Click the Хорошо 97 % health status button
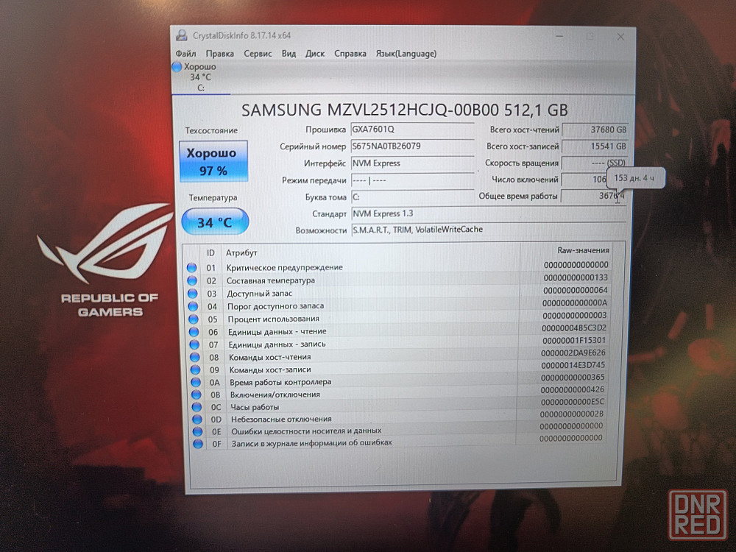The image size is (736, 552). coord(213,161)
